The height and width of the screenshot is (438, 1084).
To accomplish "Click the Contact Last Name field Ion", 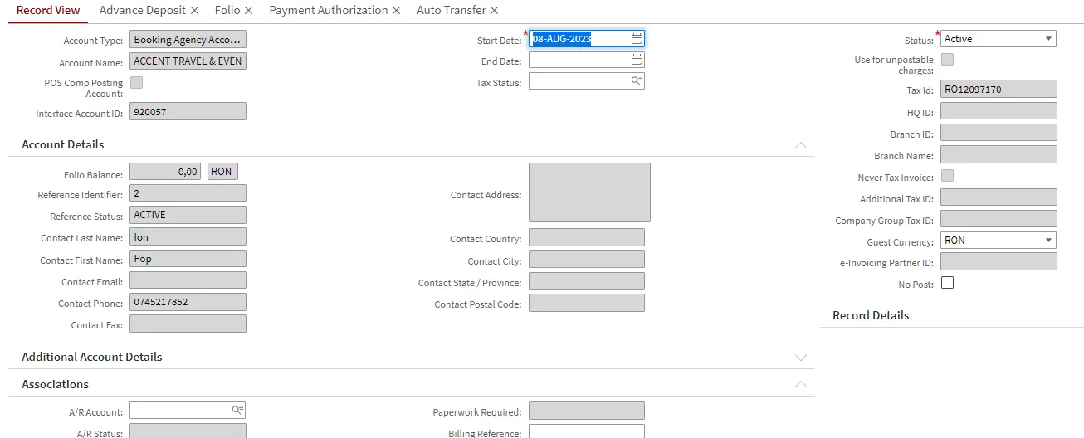I will (x=188, y=237).
